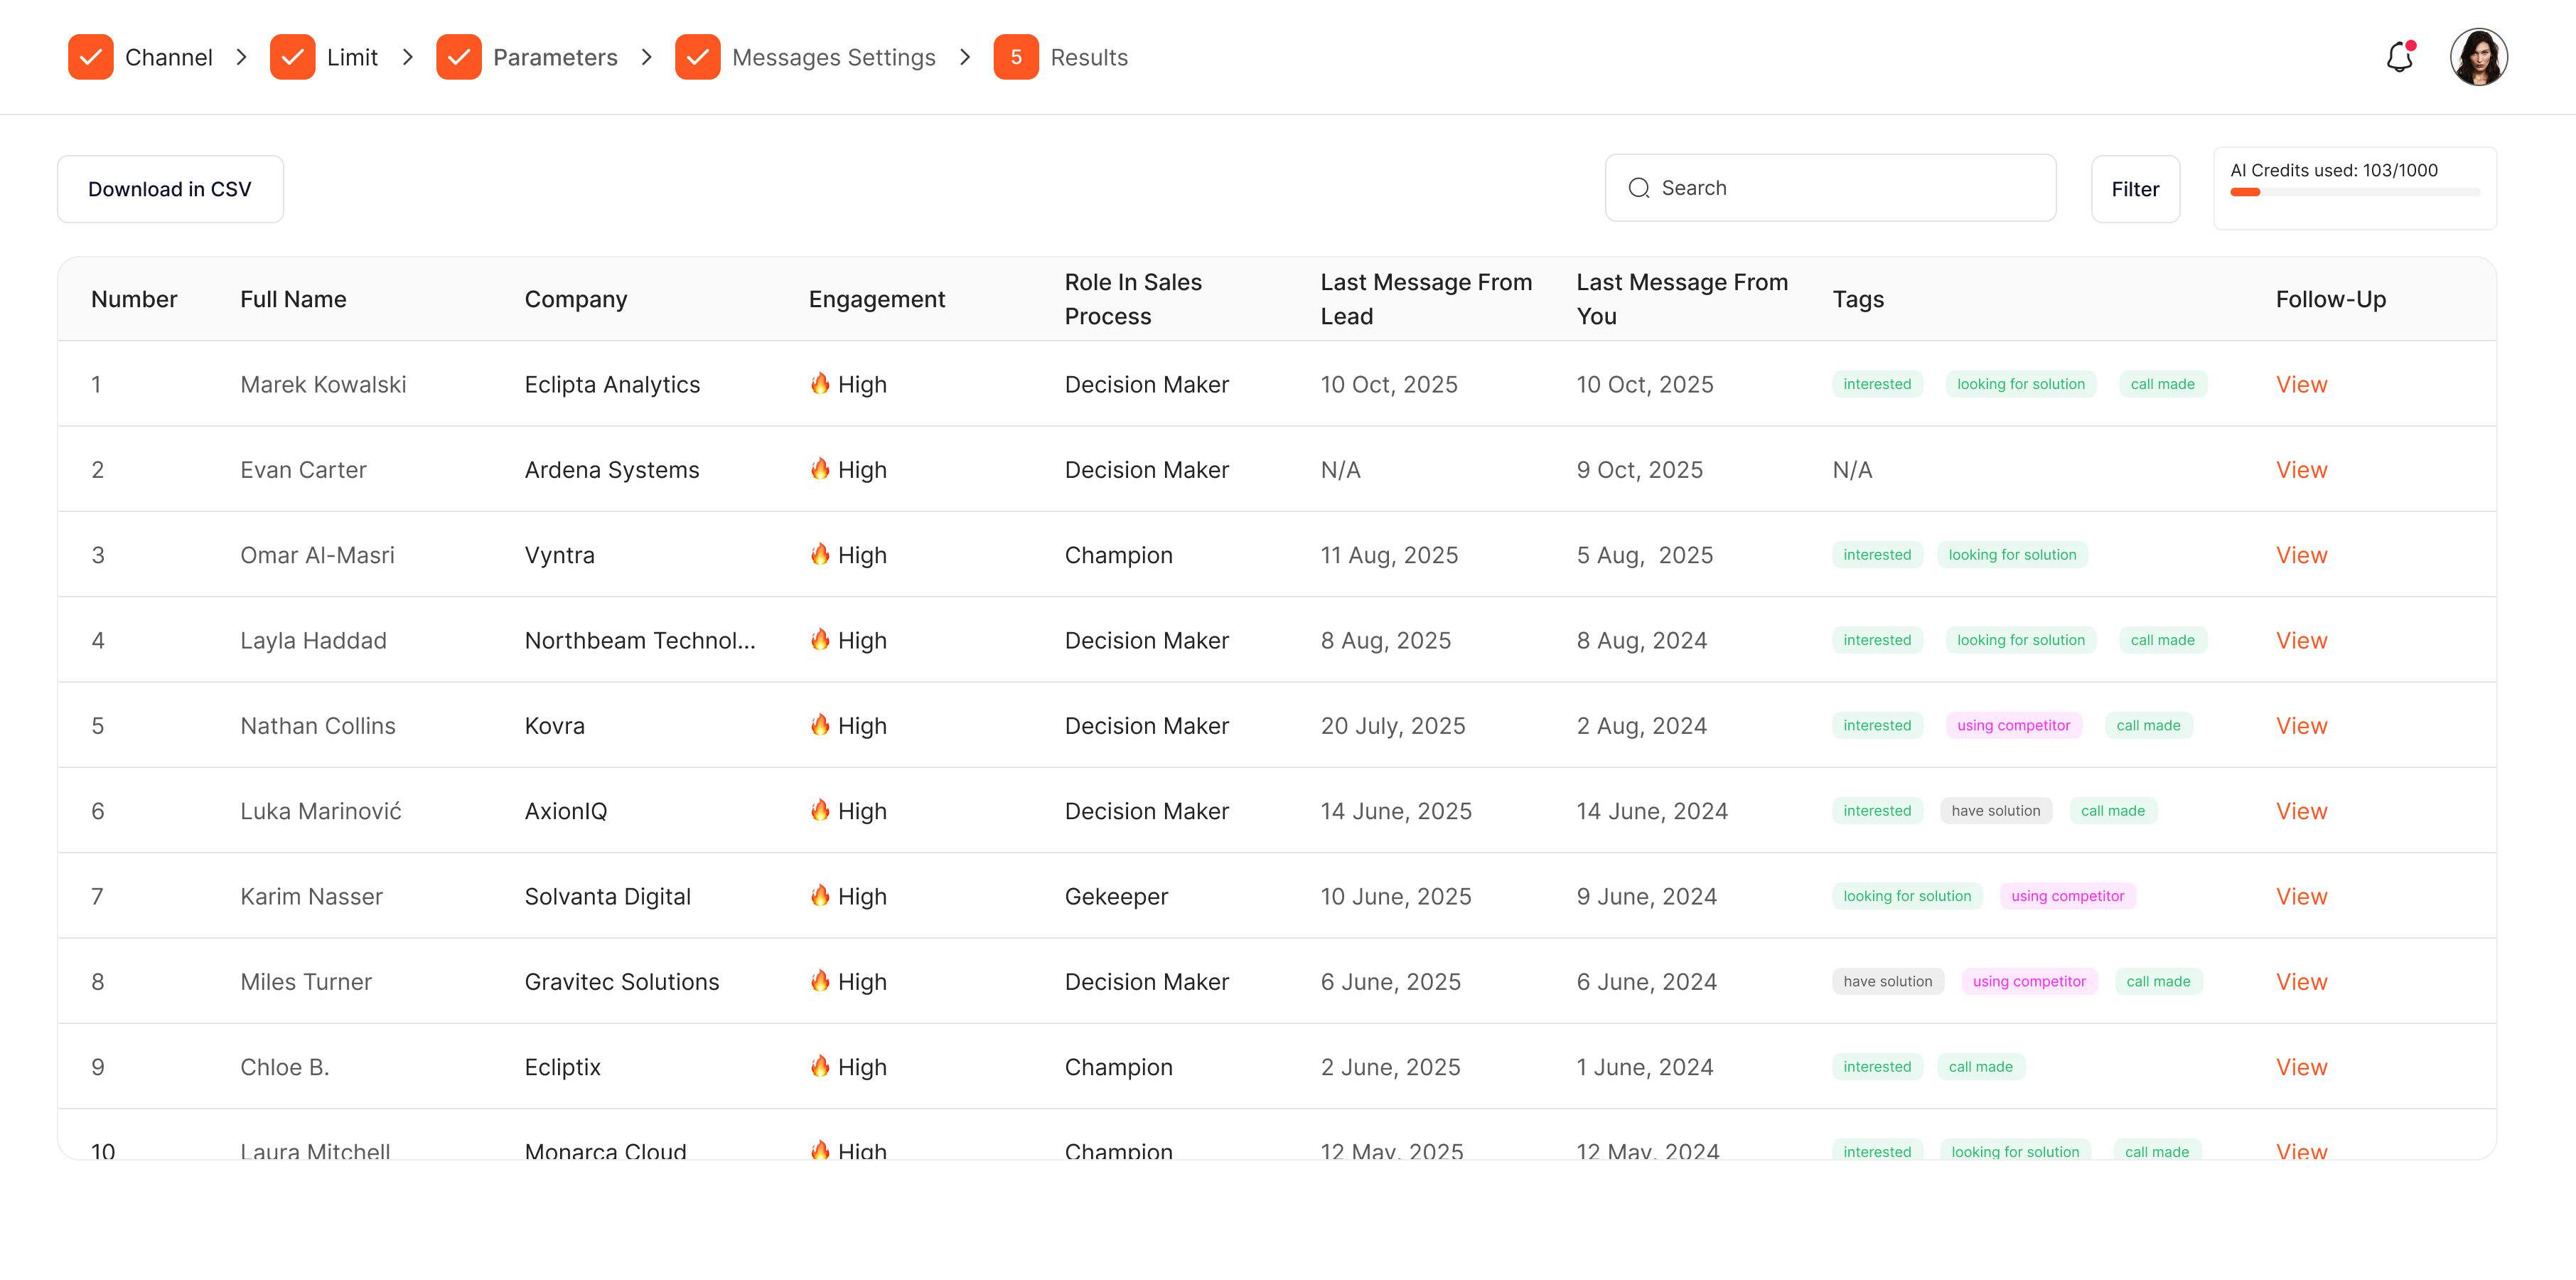Click the fire icon in Karim Nasser's row
2576x1280 pixels.
[x=820, y=895]
